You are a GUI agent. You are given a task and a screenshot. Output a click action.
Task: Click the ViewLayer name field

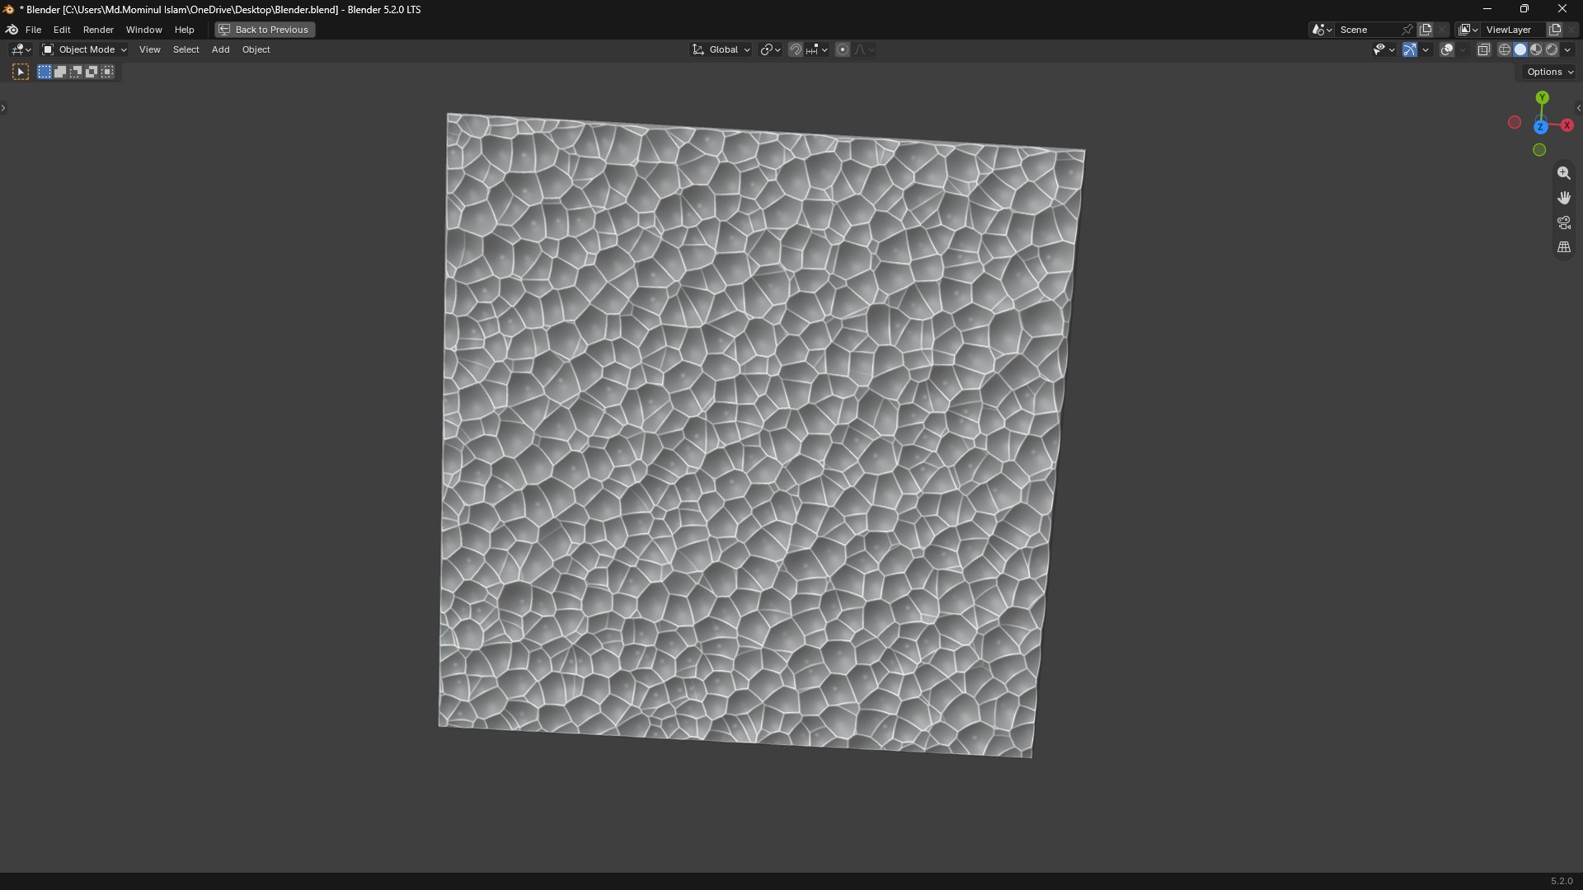coord(1513,30)
